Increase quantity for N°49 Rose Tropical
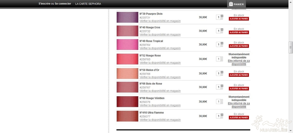The width and height of the screenshot is (293, 133). click(222, 43)
